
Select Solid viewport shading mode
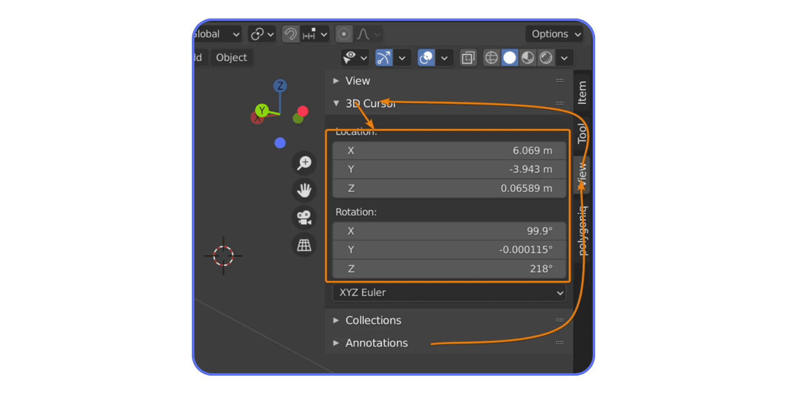(x=510, y=58)
